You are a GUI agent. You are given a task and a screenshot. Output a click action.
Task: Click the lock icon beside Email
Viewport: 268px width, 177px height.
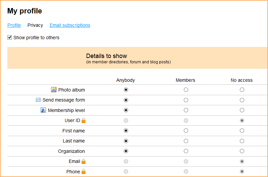pos(84,161)
